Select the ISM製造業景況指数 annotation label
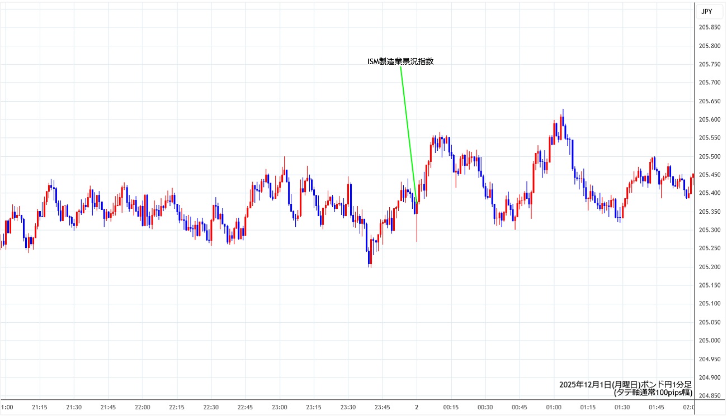Viewport: 727px width, 416px height. 400,62
